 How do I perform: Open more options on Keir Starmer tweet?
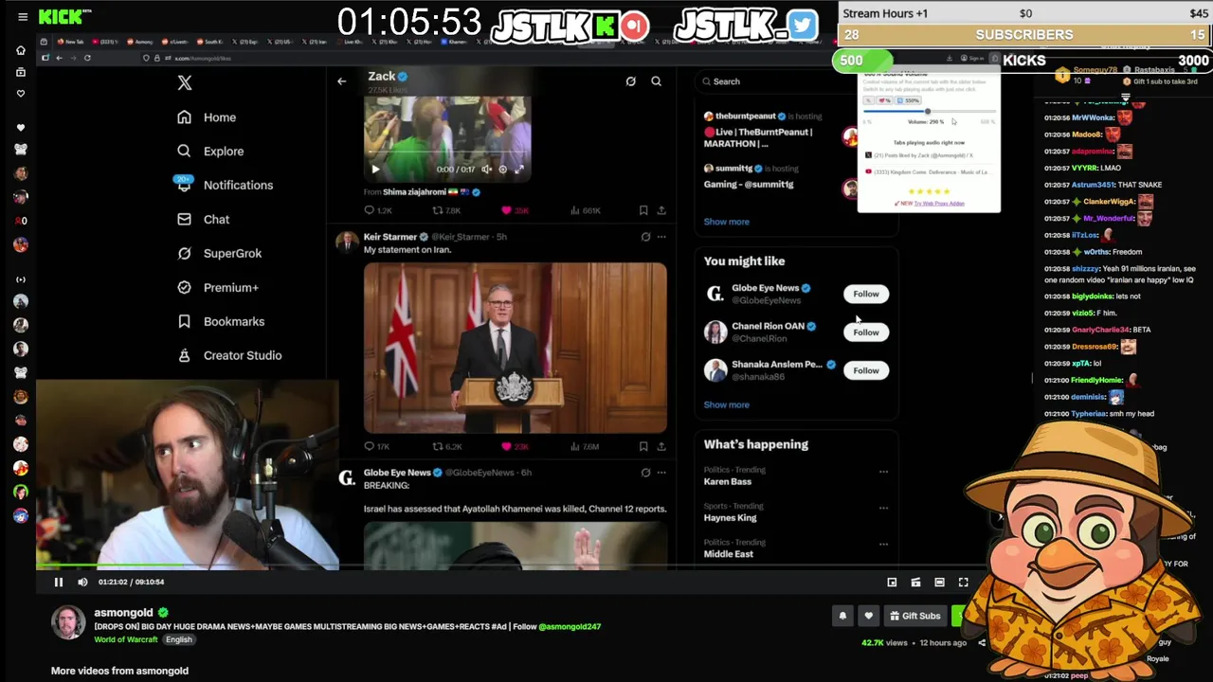click(661, 237)
